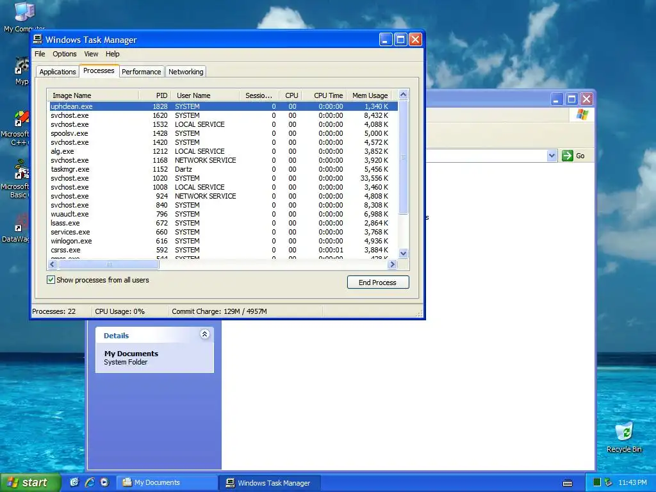
Task: Sort by the CPU Time column header
Action: (x=324, y=95)
